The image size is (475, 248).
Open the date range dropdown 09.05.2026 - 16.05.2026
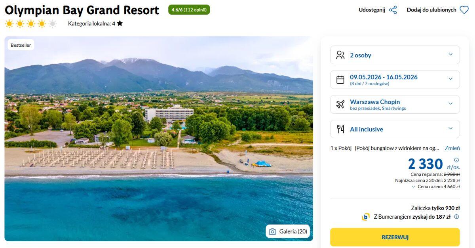[x=450, y=79]
